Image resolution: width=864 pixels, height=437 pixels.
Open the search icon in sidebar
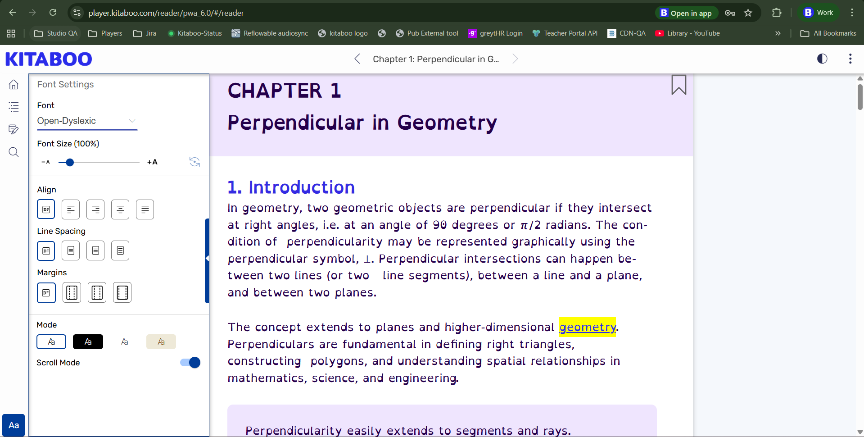click(x=14, y=152)
